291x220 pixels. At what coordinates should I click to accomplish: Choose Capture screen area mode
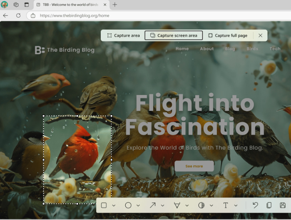tap(174, 35)
